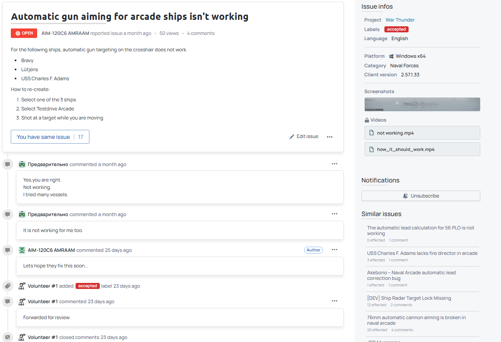Open similar issue about 56 PLO lead calculation
Viewport: 501px width, 342px height.
tap(421, 230)
